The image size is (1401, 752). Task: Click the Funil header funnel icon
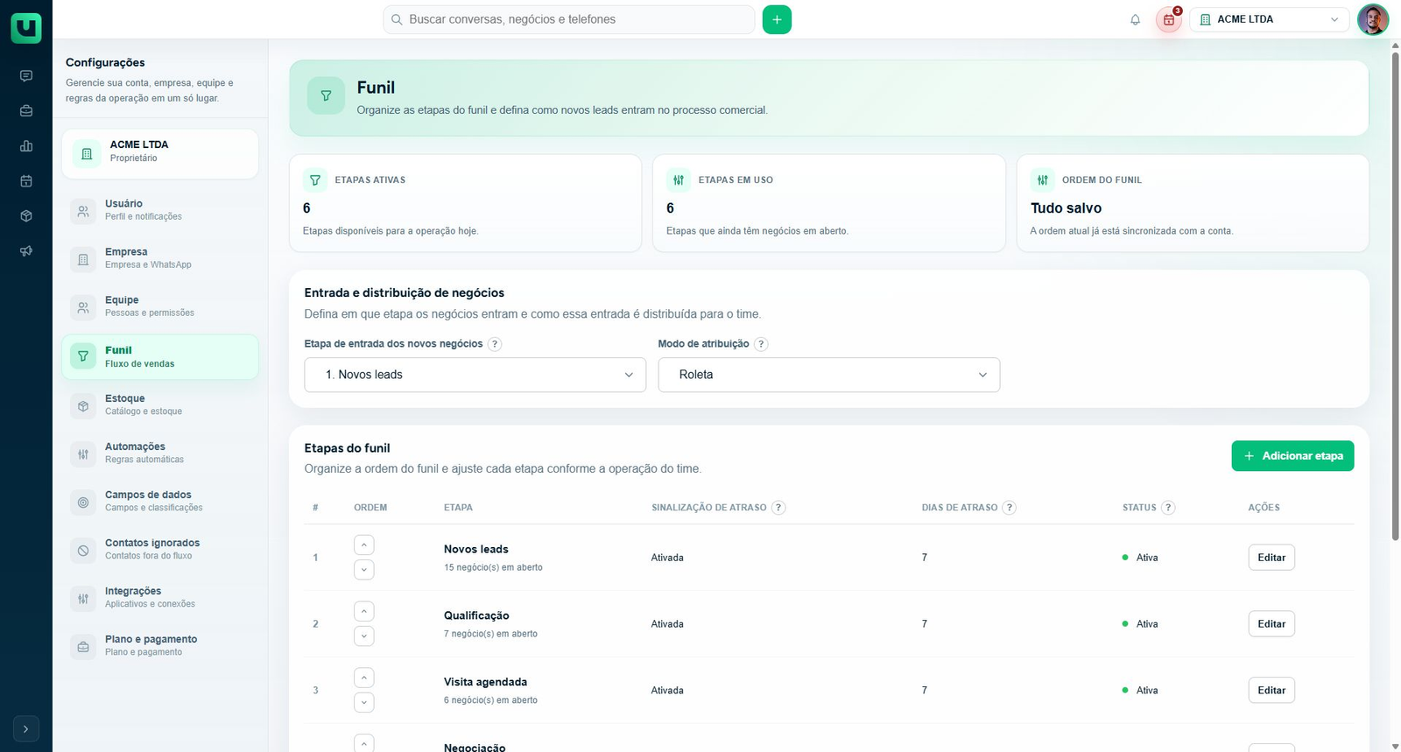(x=326, y=95)
